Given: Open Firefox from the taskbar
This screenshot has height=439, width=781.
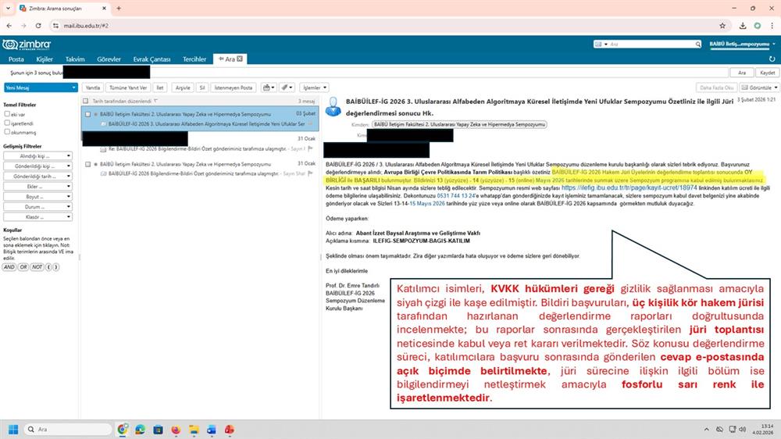Looking at the screenshot, I should (x=175, y=430).
